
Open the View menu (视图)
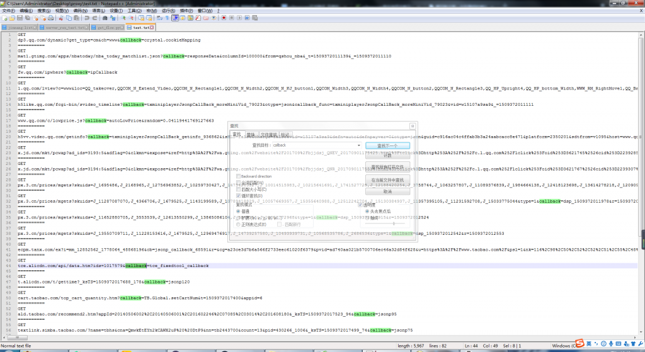point(62,11)
